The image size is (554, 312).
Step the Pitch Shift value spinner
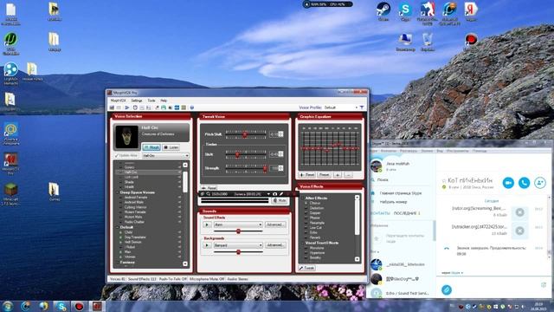pyautogui.click(x=280, y=134)
